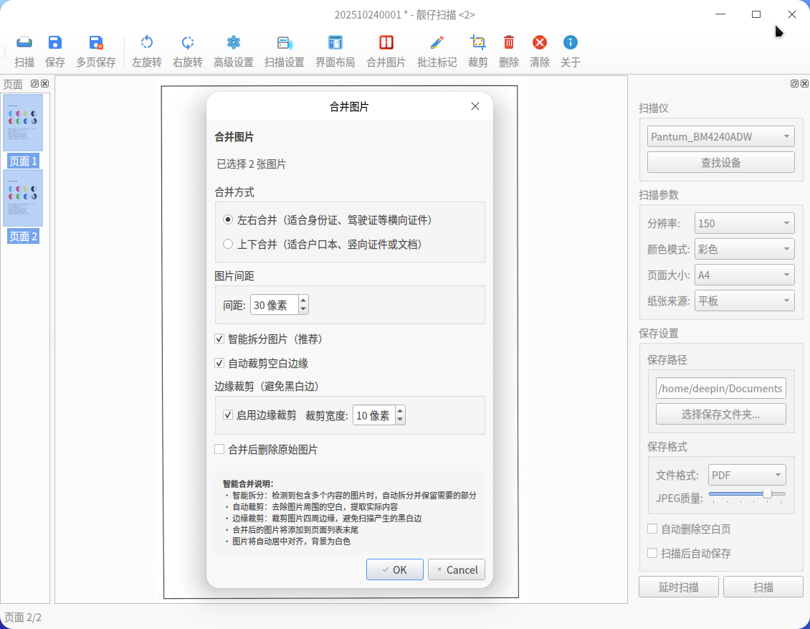Click the 合并图片 merge images toolbar icon
810x629 pixels.
coord(386,51)
